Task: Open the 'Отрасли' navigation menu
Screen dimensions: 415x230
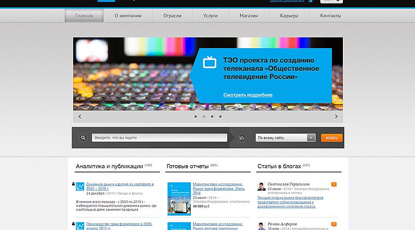Action: click(172, 16)
